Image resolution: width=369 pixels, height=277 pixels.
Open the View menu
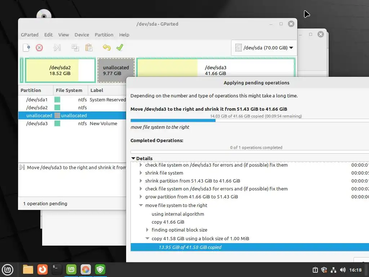point(63,35)
